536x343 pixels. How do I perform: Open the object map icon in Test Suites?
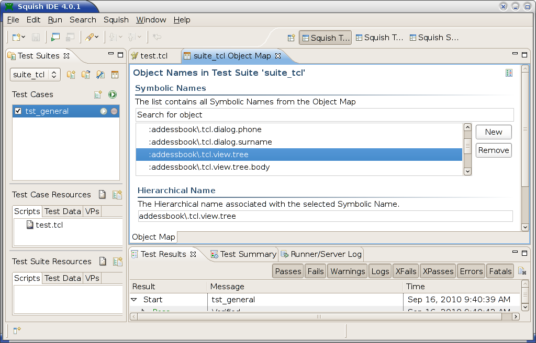coord(115,75)
